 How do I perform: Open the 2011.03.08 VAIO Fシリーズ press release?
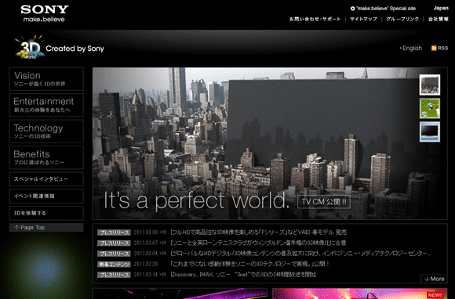click(258, 232)
